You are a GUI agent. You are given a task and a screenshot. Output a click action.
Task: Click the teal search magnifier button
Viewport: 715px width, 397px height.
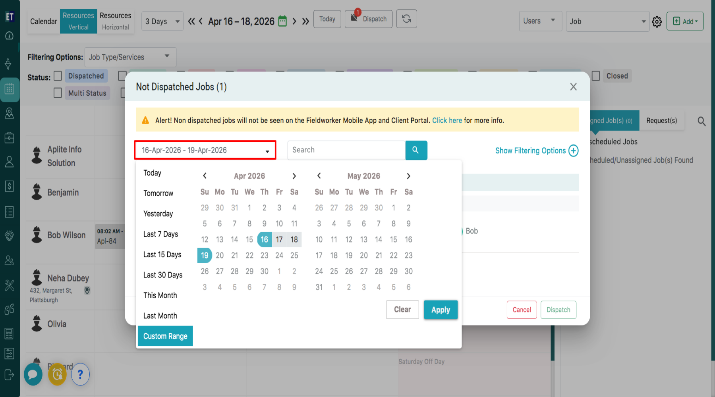click(x=416, y=150)
